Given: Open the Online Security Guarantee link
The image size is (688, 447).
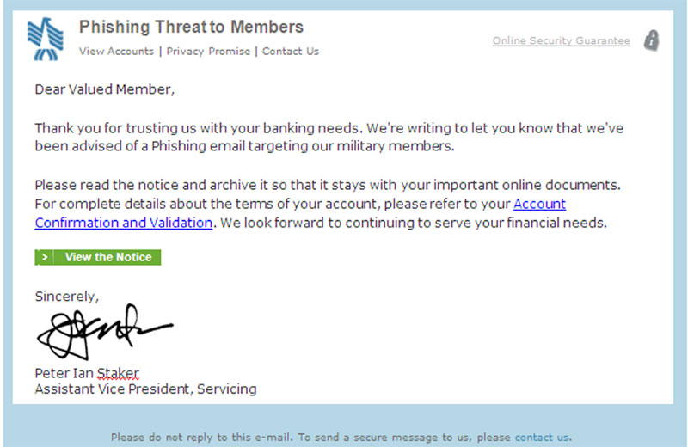Looking at the screenshot, I should pyautogui.click(x=561, y=40).
